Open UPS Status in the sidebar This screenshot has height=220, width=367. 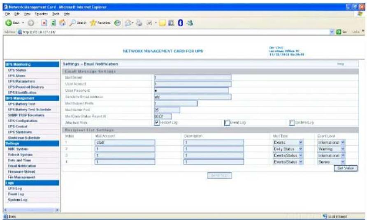(x=17, y=70)
